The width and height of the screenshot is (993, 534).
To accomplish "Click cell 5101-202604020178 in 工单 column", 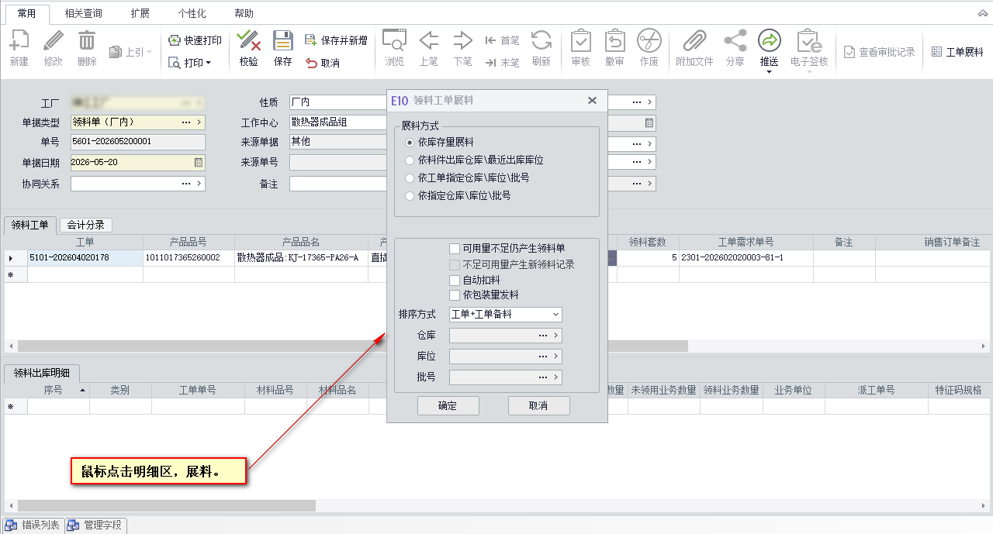I will pyautogui.click(x=85, y=257).
